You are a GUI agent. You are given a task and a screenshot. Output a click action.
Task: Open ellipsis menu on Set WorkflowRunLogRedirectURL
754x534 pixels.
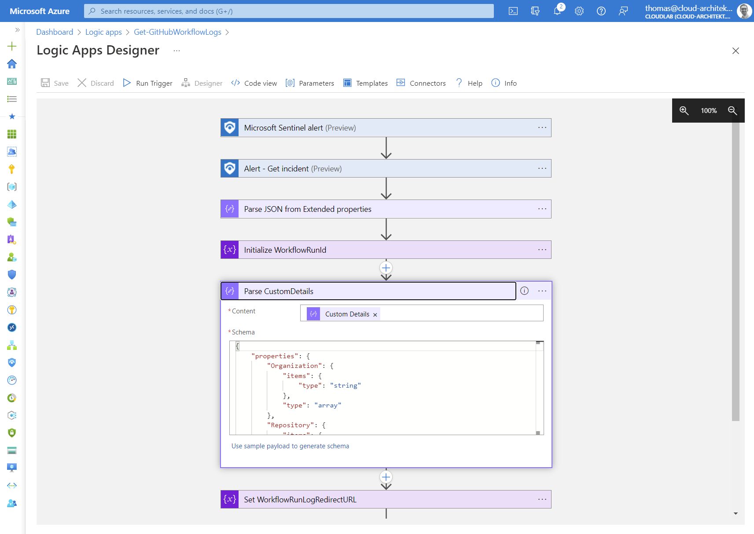tap(542, 499)
